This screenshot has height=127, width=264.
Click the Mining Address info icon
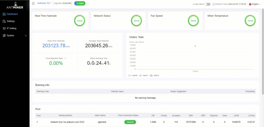75,115
